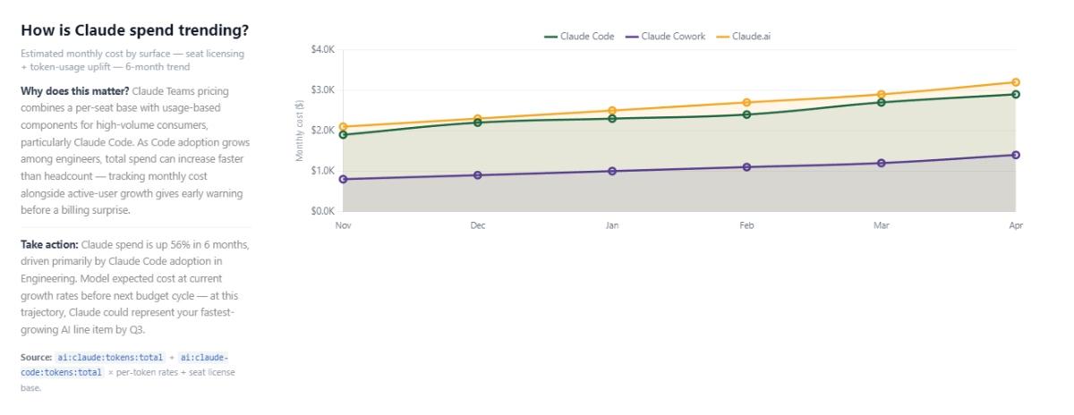Image resolution: width=1074 pixels, height=415 pixels.
Task: Click the Jan x-axis label
Action: [x=612, y=225]
